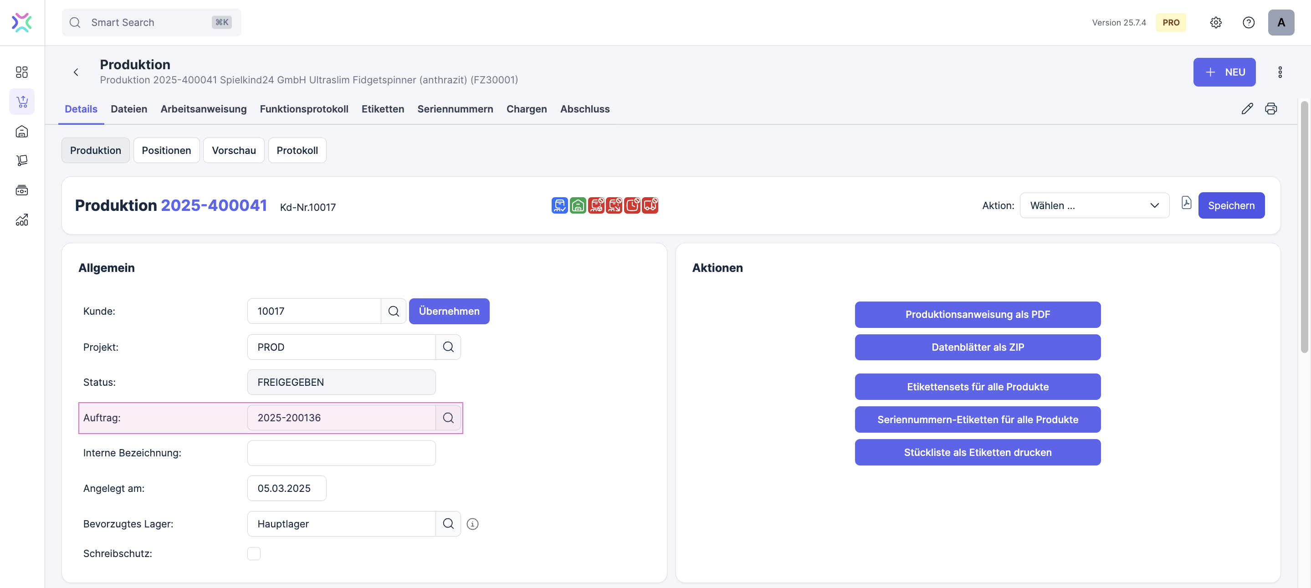1311x588 pixels.
Task: Click the blue production status icon
Action: coord(559,205)
